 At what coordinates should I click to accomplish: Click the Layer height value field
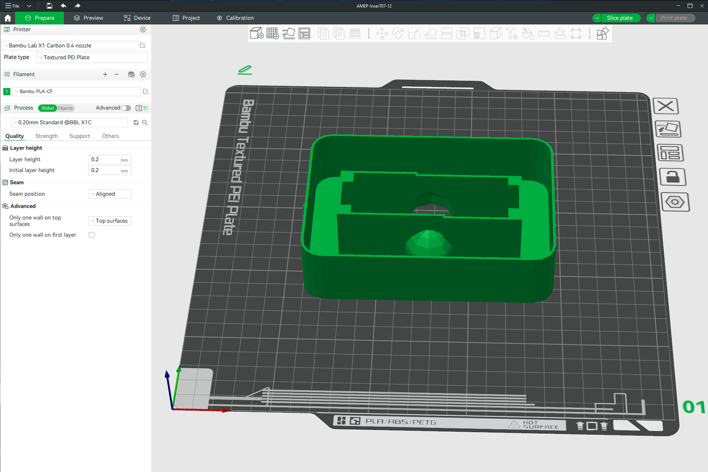point(104,160)
